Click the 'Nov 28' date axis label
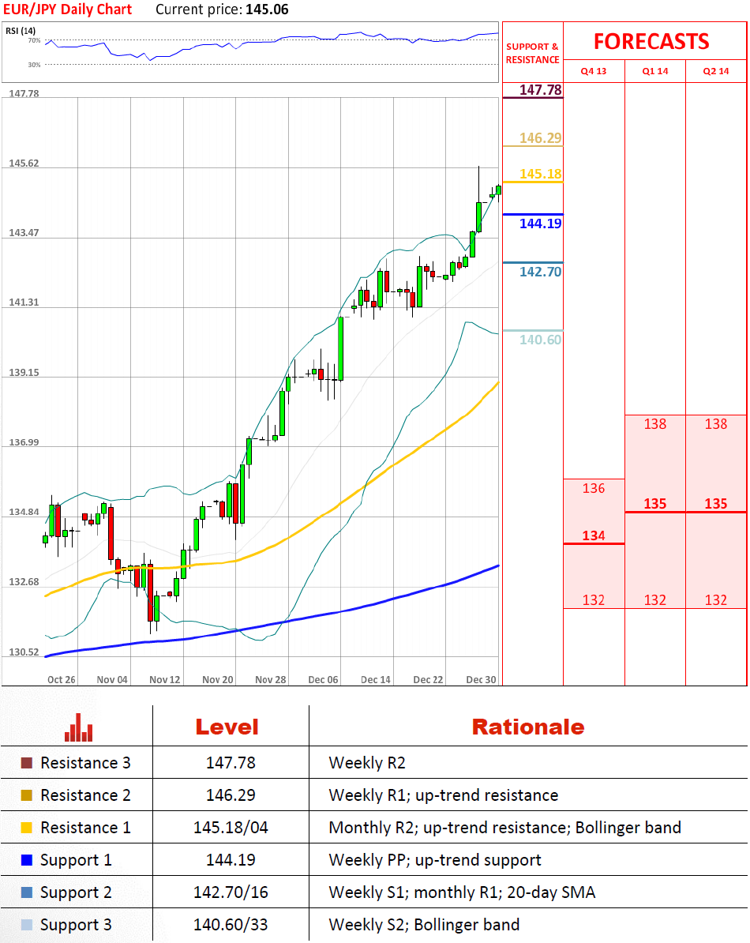750x943 pixels. click(x=271, y=679)
